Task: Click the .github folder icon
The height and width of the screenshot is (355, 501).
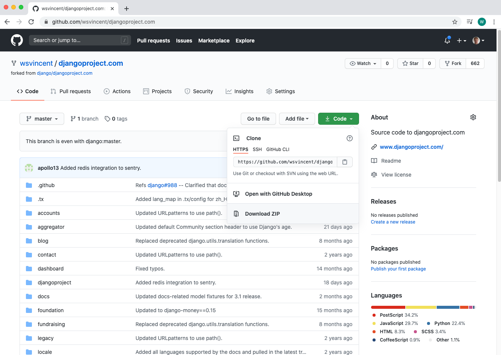Action: click(x=29, y=185)
